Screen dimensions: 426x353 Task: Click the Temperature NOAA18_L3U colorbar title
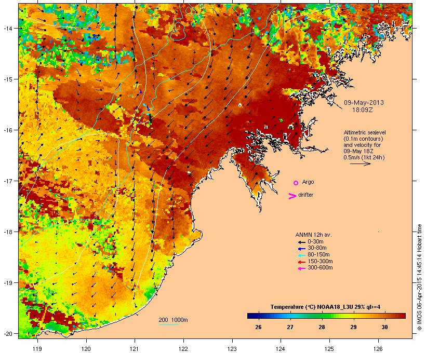[x=325, y=307]
